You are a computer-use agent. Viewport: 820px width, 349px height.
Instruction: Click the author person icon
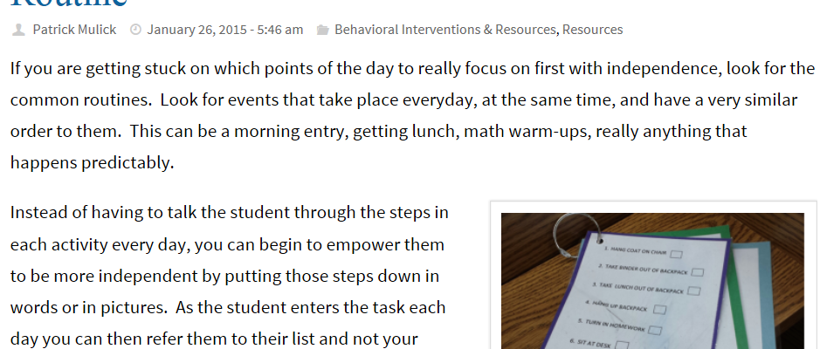[18, 30]
